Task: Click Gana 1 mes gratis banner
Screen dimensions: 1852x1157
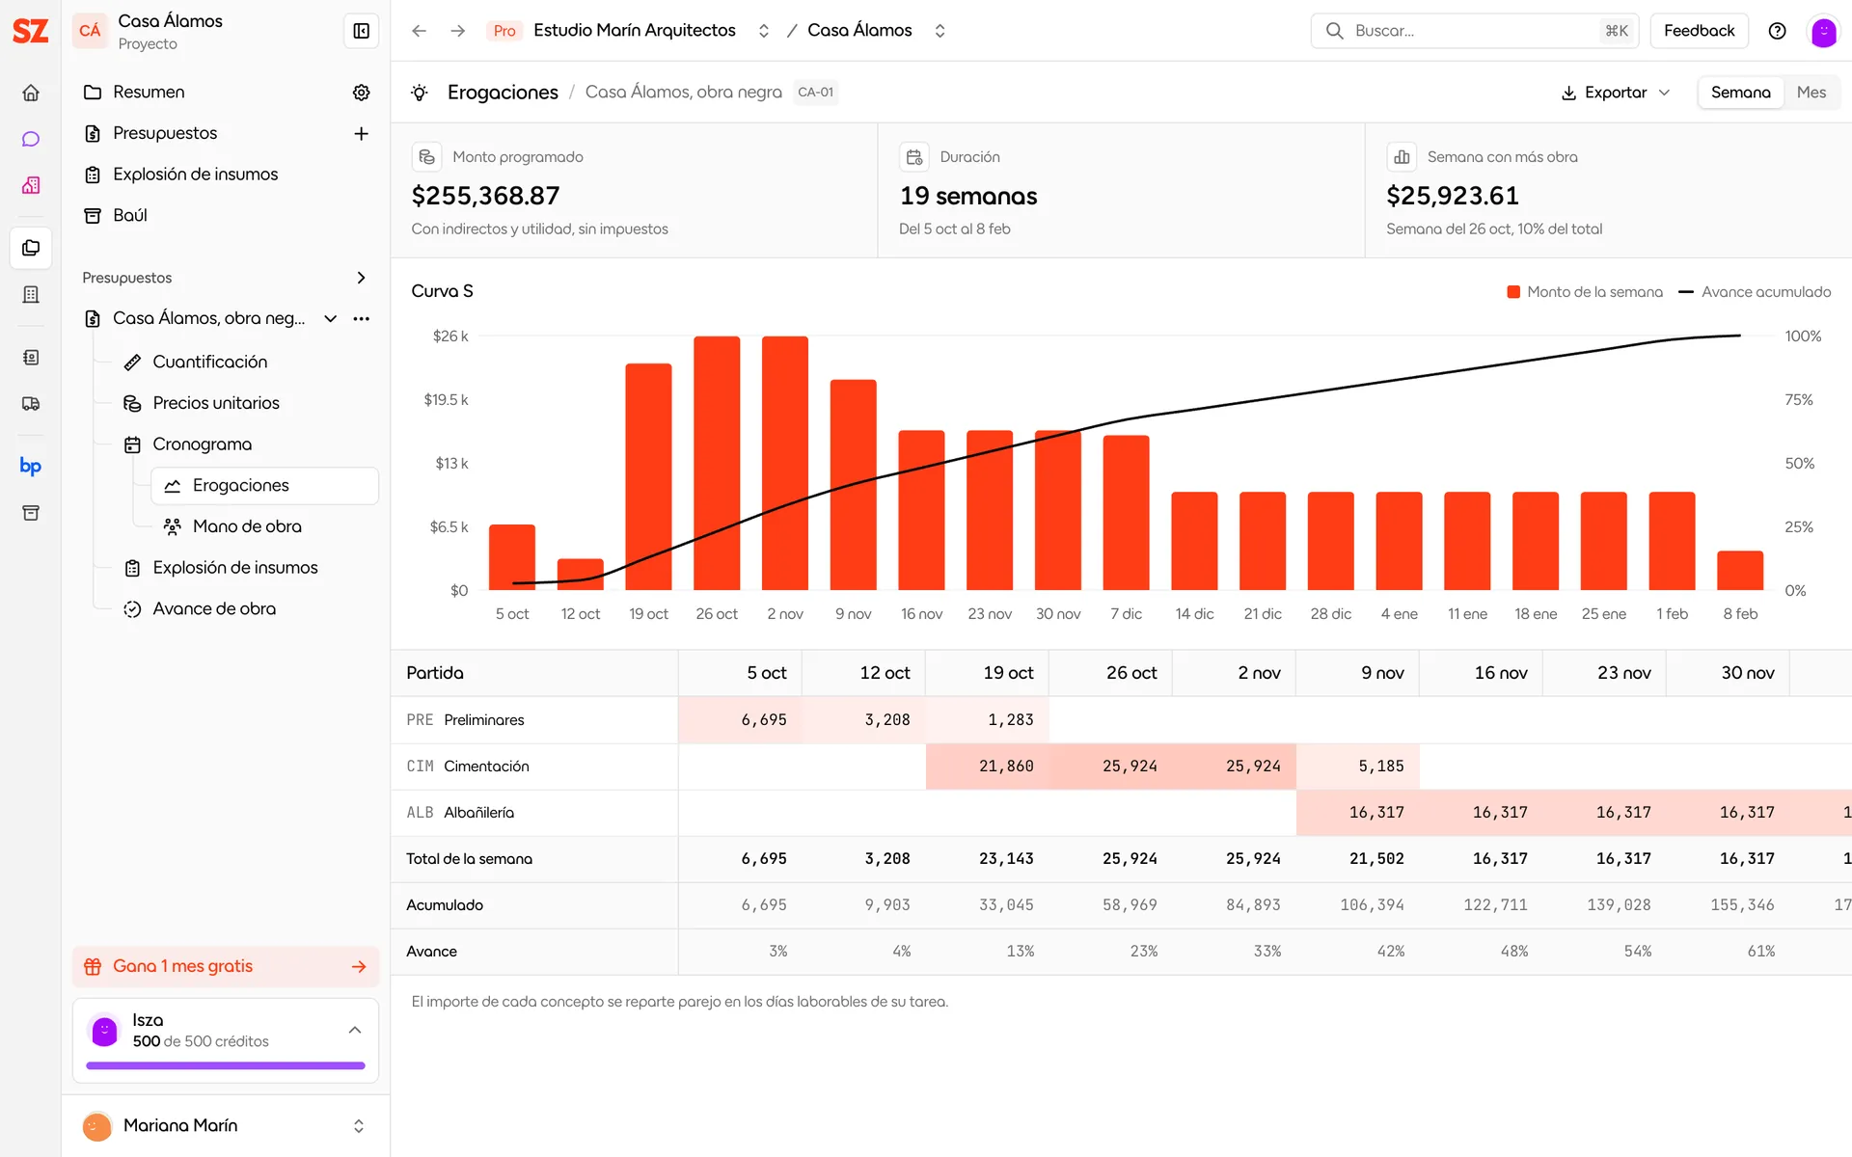Action: (226, 966)
